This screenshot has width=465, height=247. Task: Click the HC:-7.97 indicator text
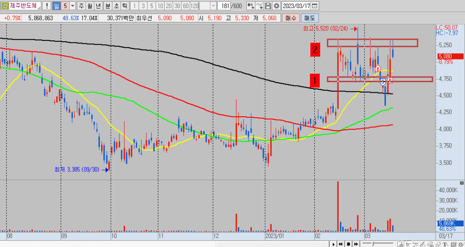[447, 33]
